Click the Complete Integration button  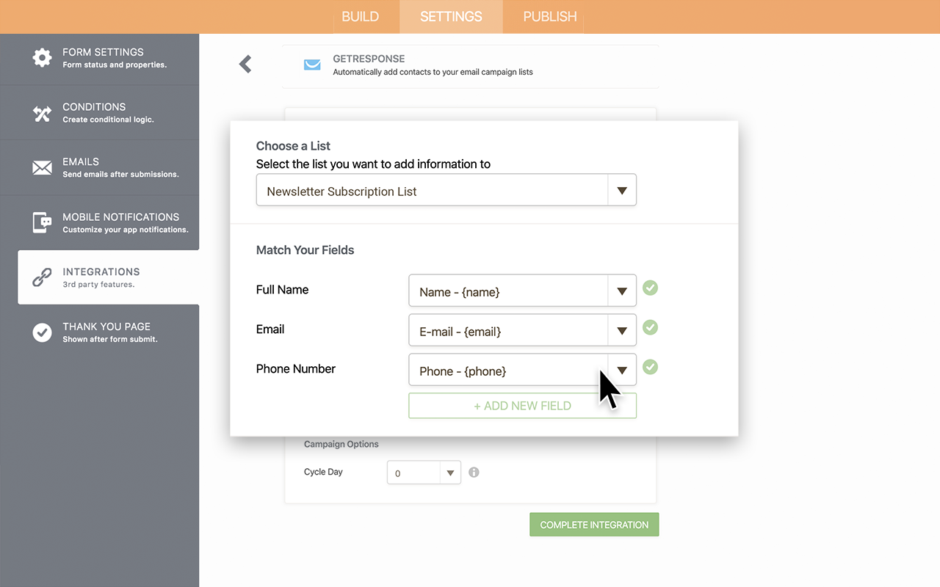tap(594, 525)
